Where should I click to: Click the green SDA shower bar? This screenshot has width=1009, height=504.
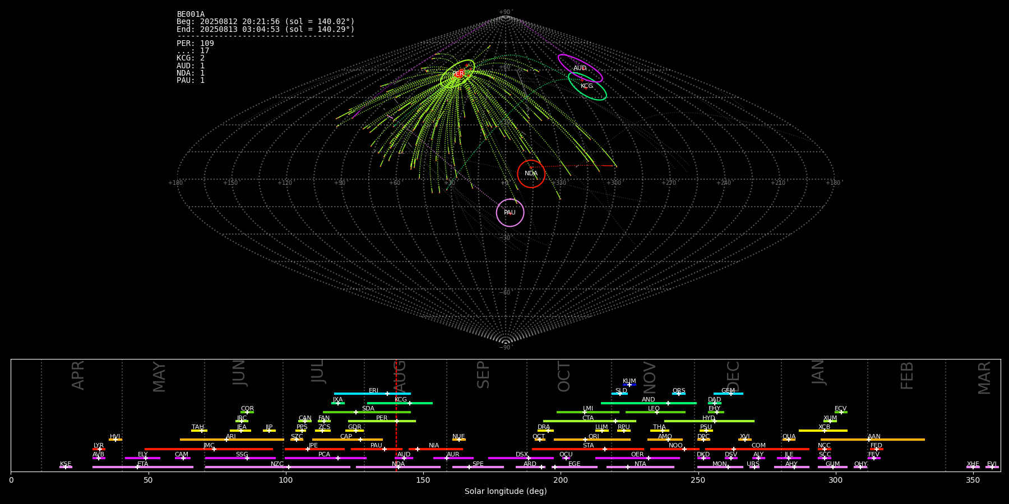(367, 412)
